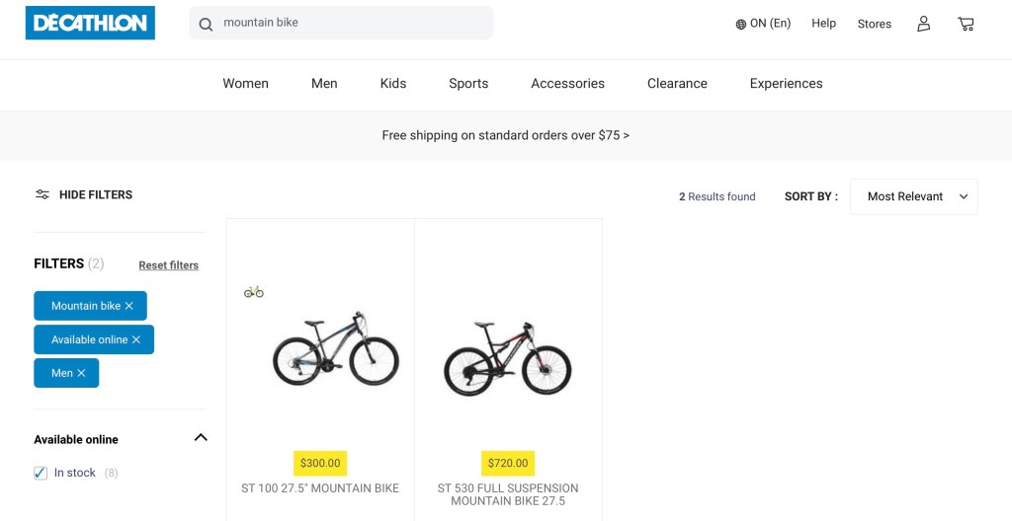Remove the Available online filter tag
The width and height of the screenshot is (1012, 521).
(x=136, y=339)
